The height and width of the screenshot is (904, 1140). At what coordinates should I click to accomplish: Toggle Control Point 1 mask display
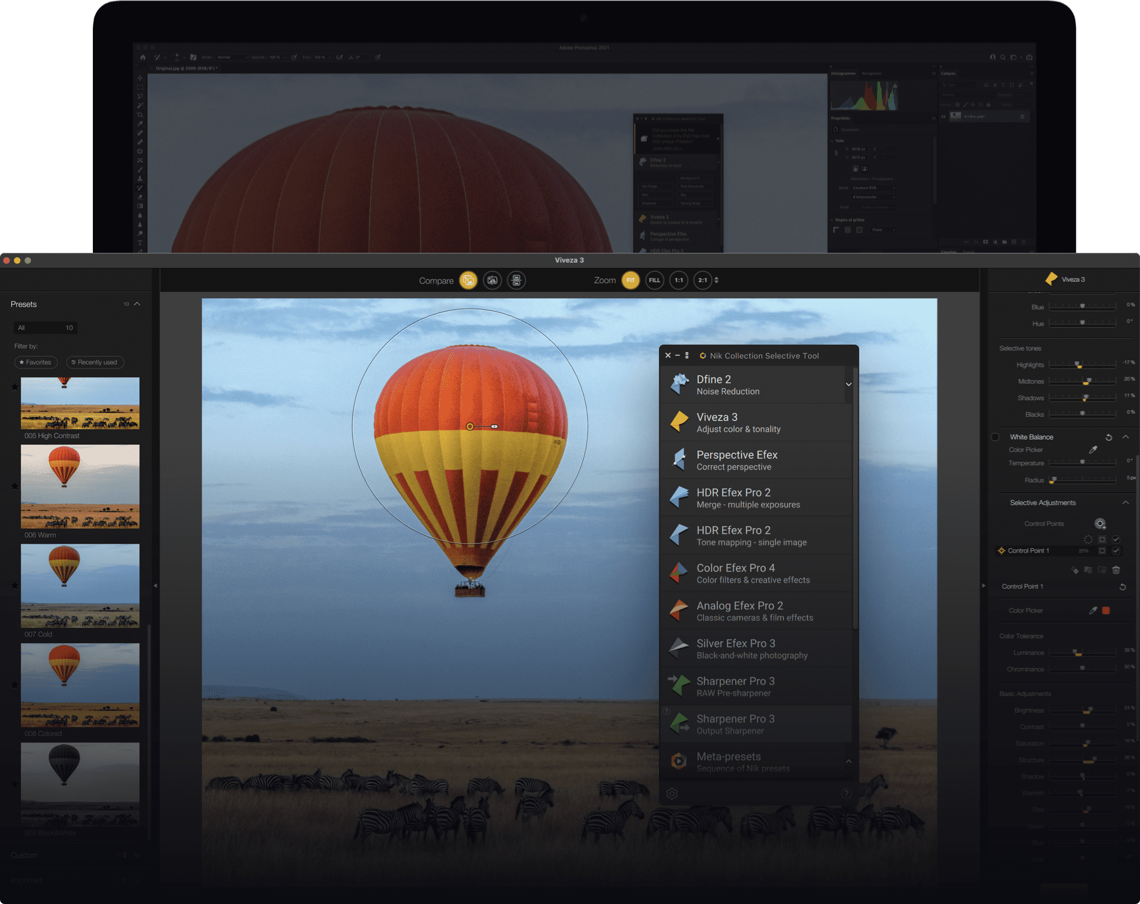point(1102,550)
